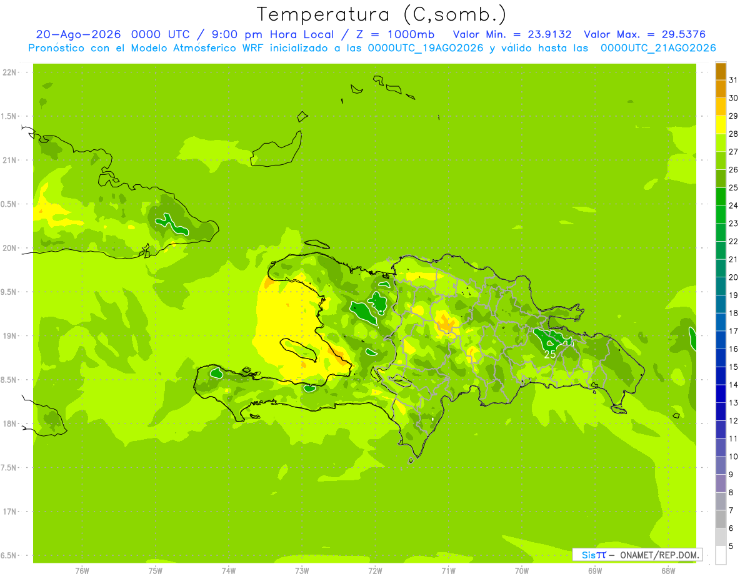Viewport: 750px width, 579px height.
Task: Click the '18N' latitude axis label
Action: pyautogui.click(x=9, y=423)
